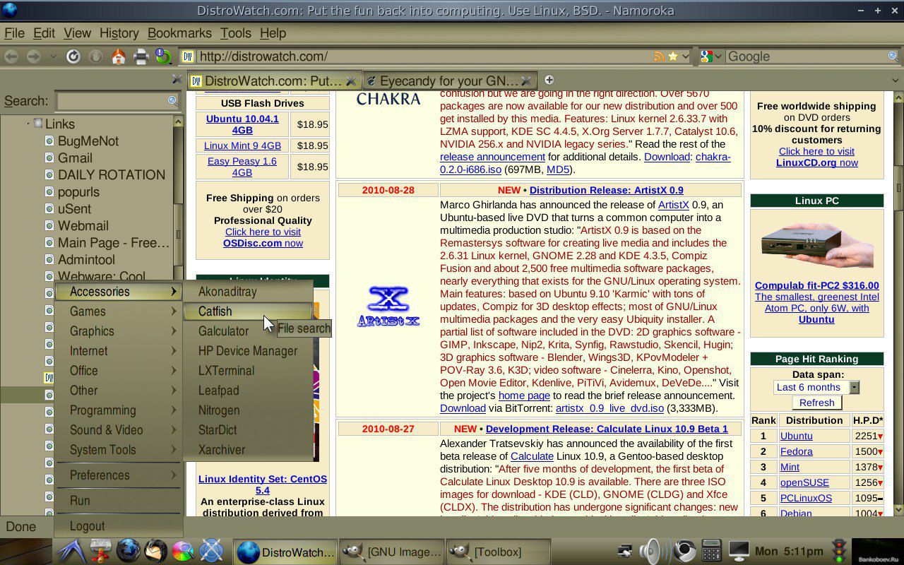This screenshot has width=904, height=565.
Task: Launch the blue globe browser in taskbar
Action: tap(129, 552)
